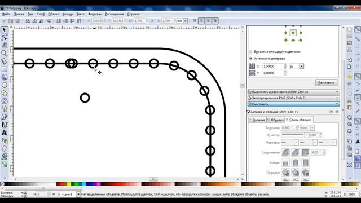This screenshot has width=361, height=203.
Task: Select the Calligraphy tool
Action: tap(4, 125)
